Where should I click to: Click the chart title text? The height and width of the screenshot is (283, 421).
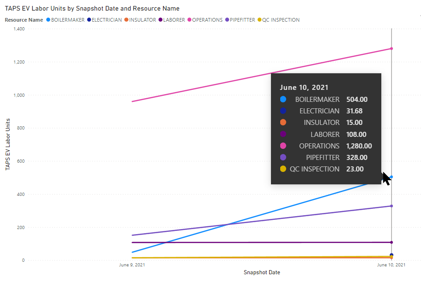click(92, 8)
